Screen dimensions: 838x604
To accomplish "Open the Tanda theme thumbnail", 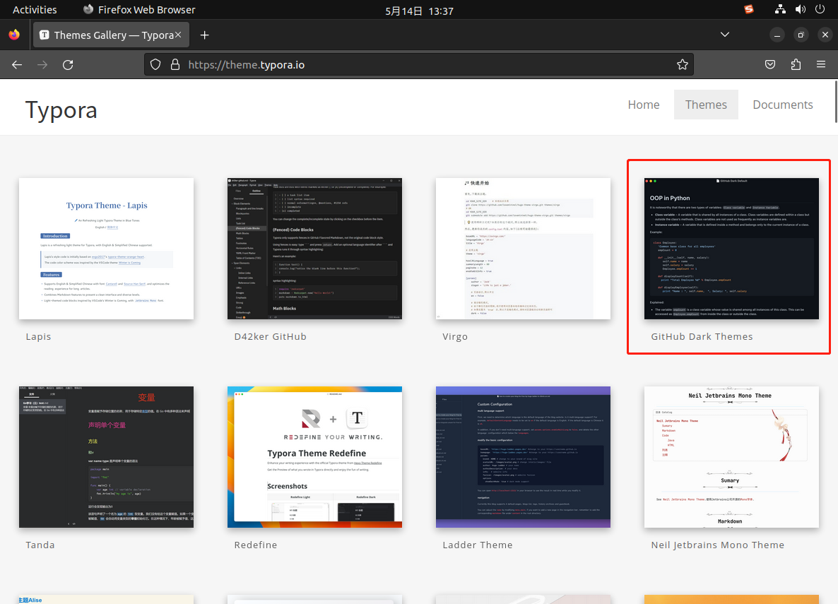I will pyautogui.click(x=107, y=457).
